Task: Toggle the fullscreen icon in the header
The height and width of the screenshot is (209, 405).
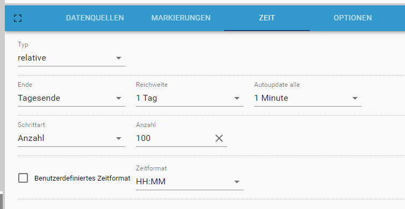Action: pyautogui.click(x=18, y=18)
